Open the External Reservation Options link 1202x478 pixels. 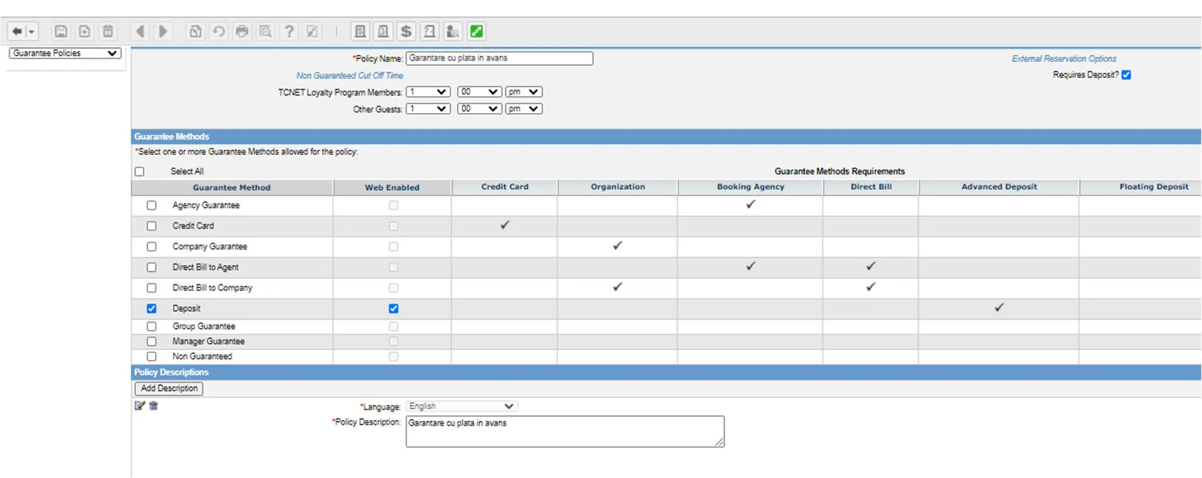pyautogui.click(x=1064, y=59)
